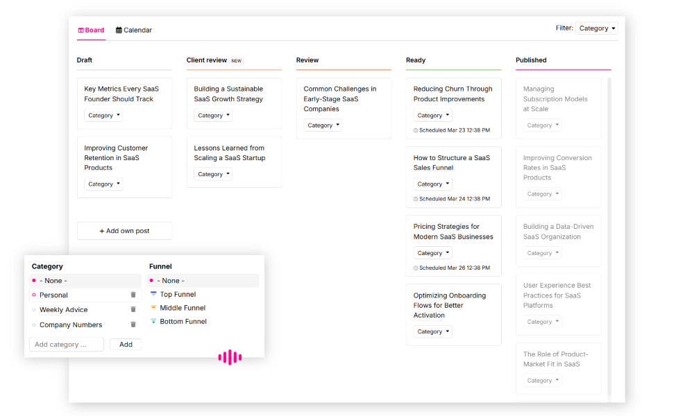Open the Filter Category dropdown
This screenshot has width=694, height=416.
[x=596, y=28]
